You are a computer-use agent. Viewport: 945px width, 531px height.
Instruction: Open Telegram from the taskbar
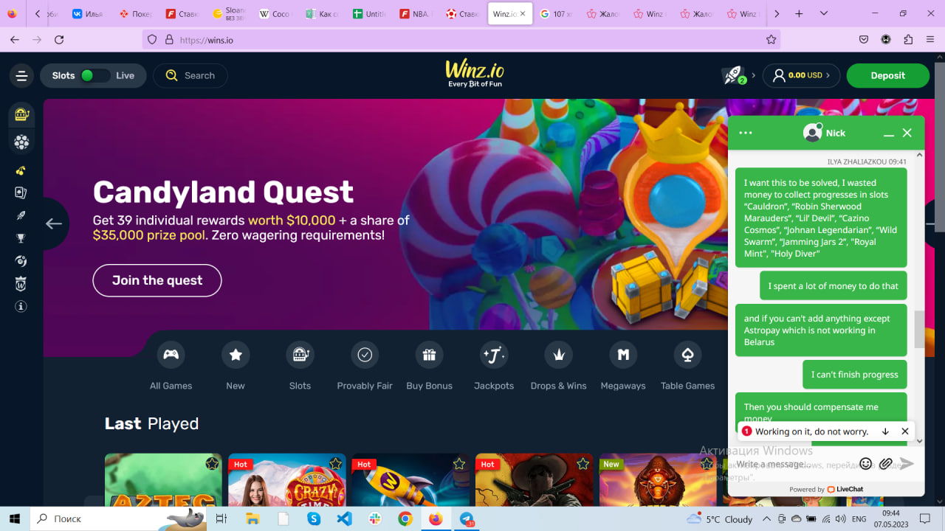coord(467,518)
